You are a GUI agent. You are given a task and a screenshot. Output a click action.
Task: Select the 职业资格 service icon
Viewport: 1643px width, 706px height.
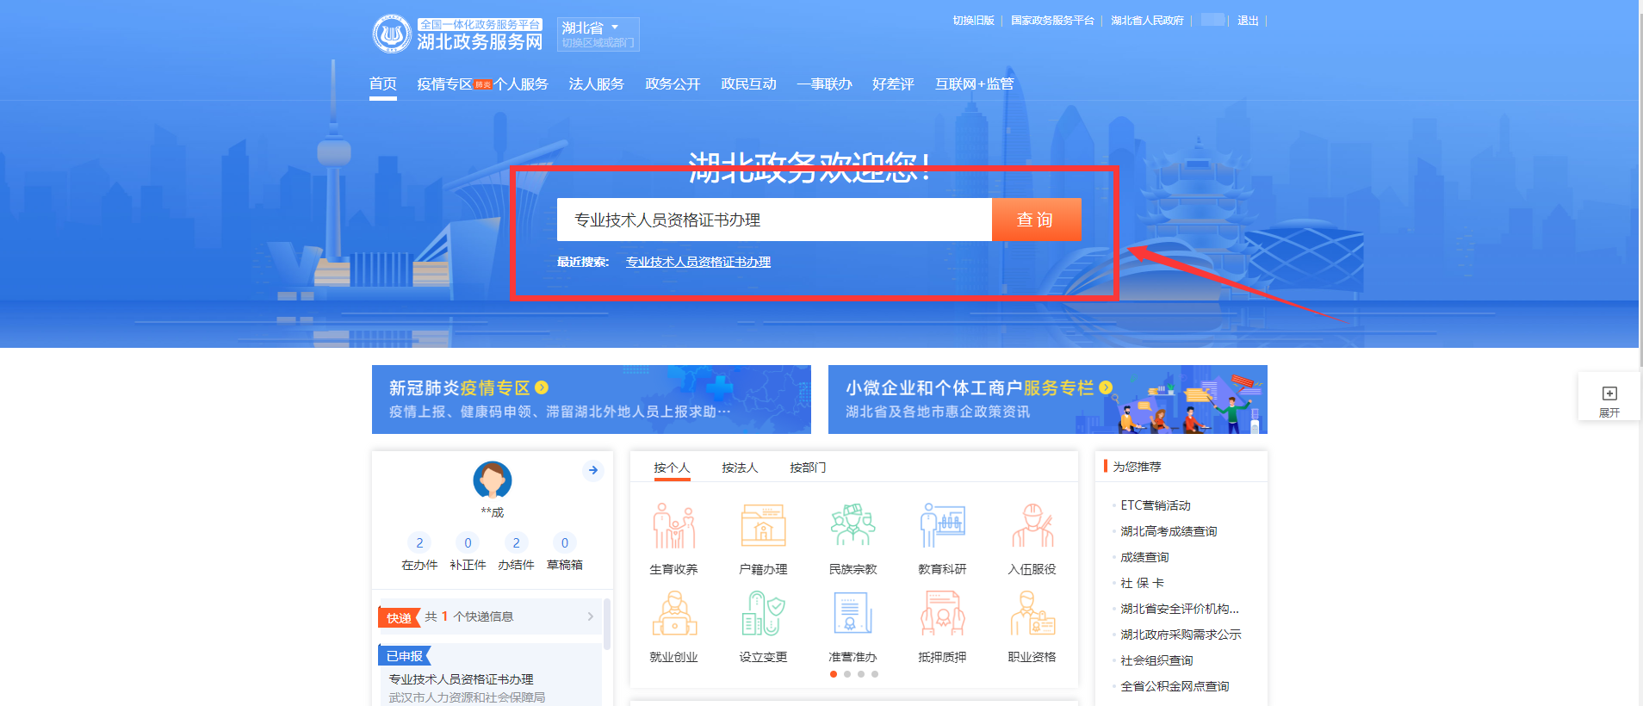click(x=1032, y=615)
